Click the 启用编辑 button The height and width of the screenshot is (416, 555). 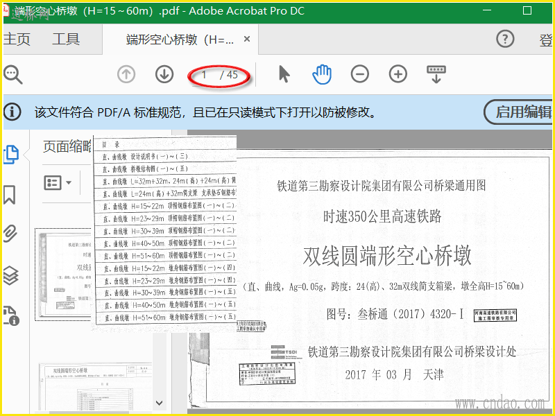pos(518,112)
